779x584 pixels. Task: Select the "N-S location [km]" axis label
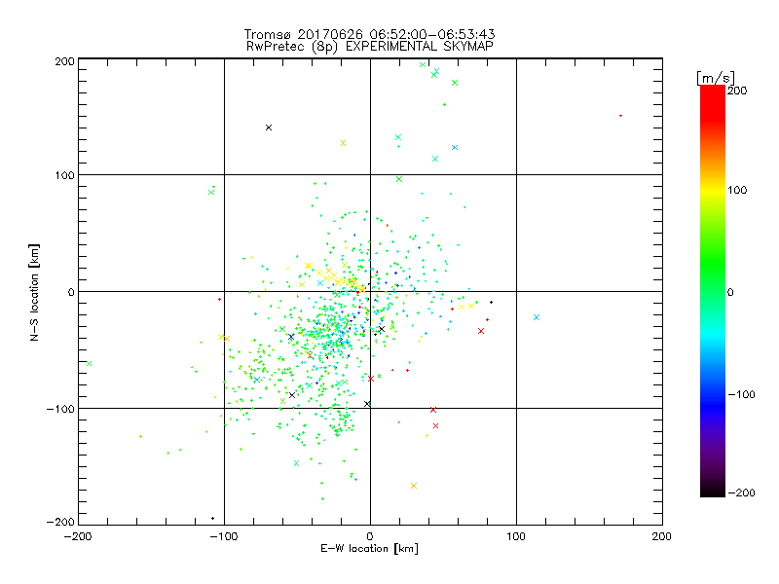pos(34,292)
